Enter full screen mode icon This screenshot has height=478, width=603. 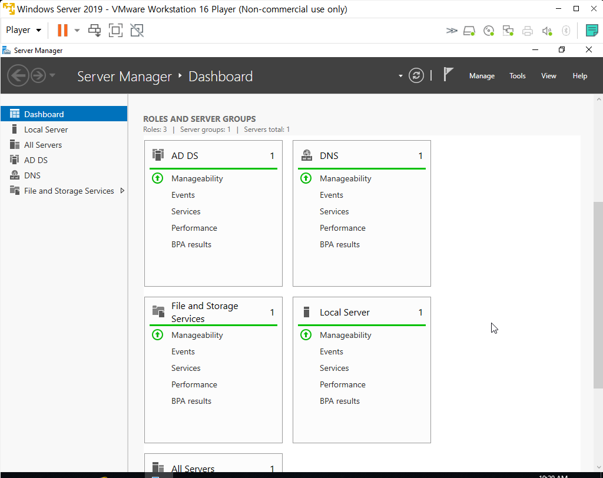(116, 31)
